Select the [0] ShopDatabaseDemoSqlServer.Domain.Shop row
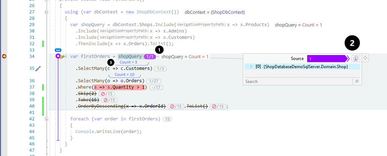This screenshot has width=387, height=156. click(302, 66)
